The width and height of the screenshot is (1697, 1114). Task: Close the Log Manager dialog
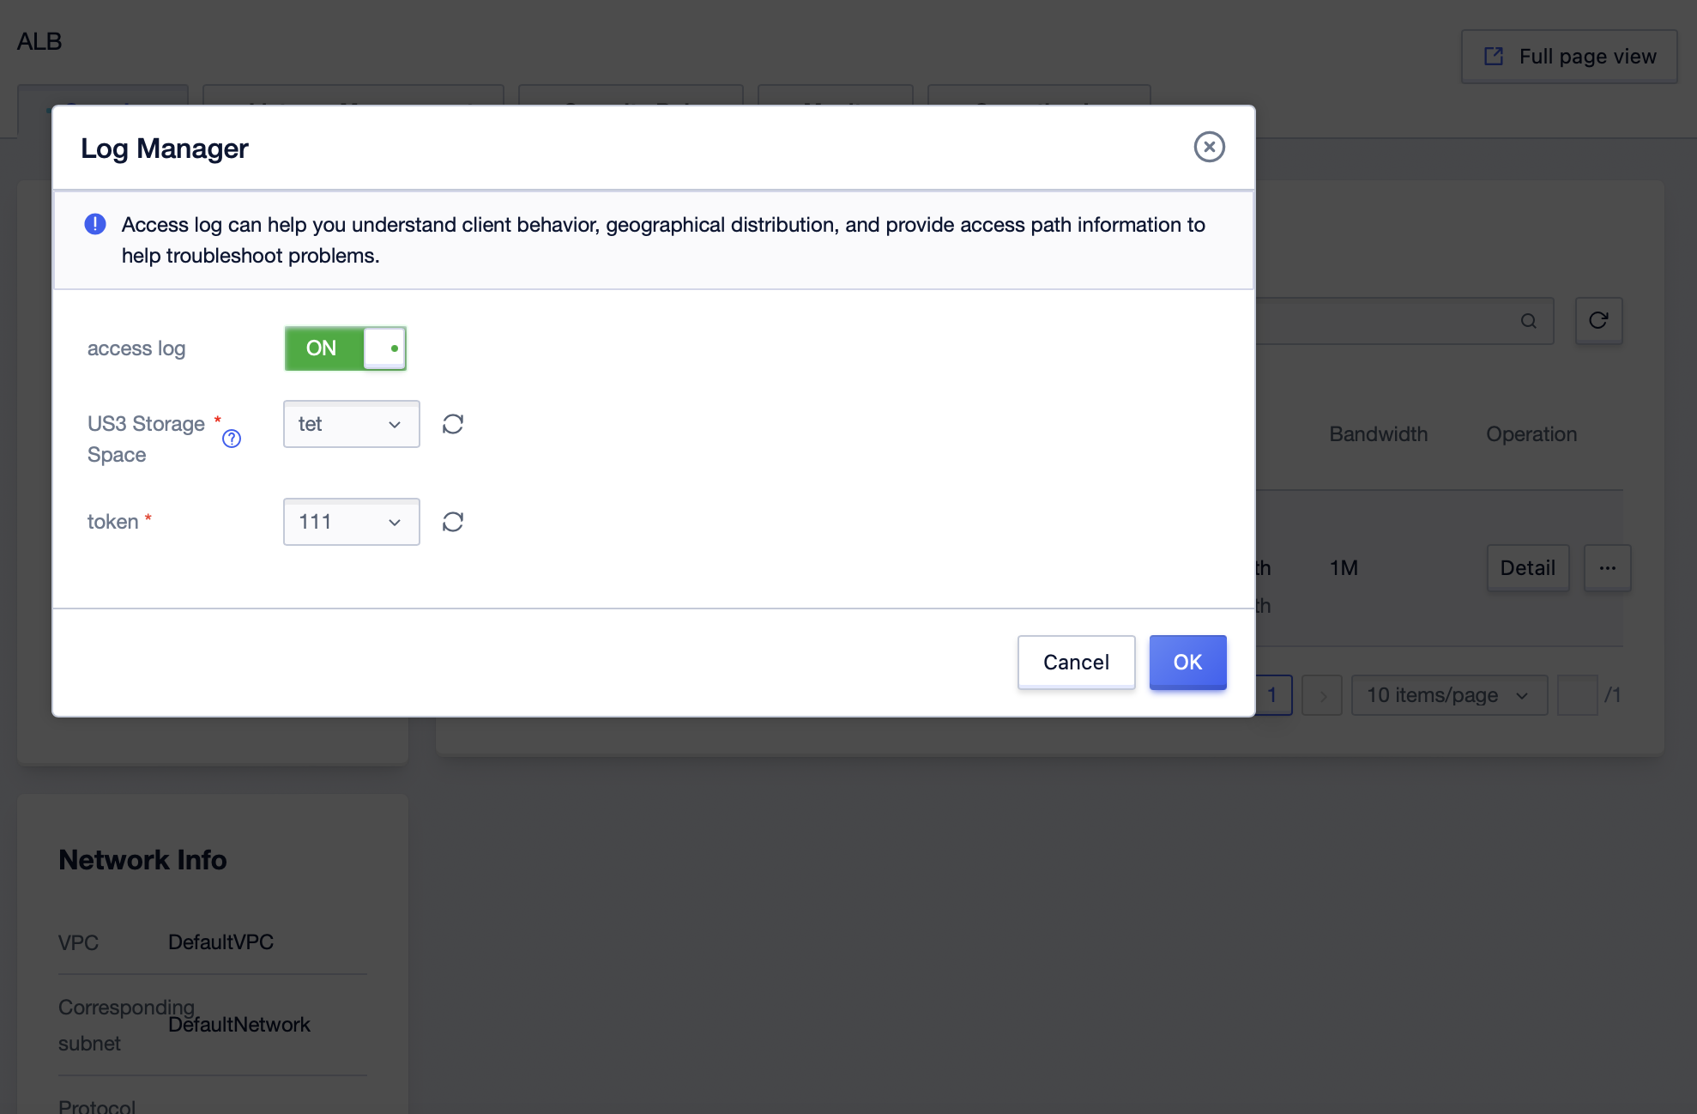[x=1209, y=147]
